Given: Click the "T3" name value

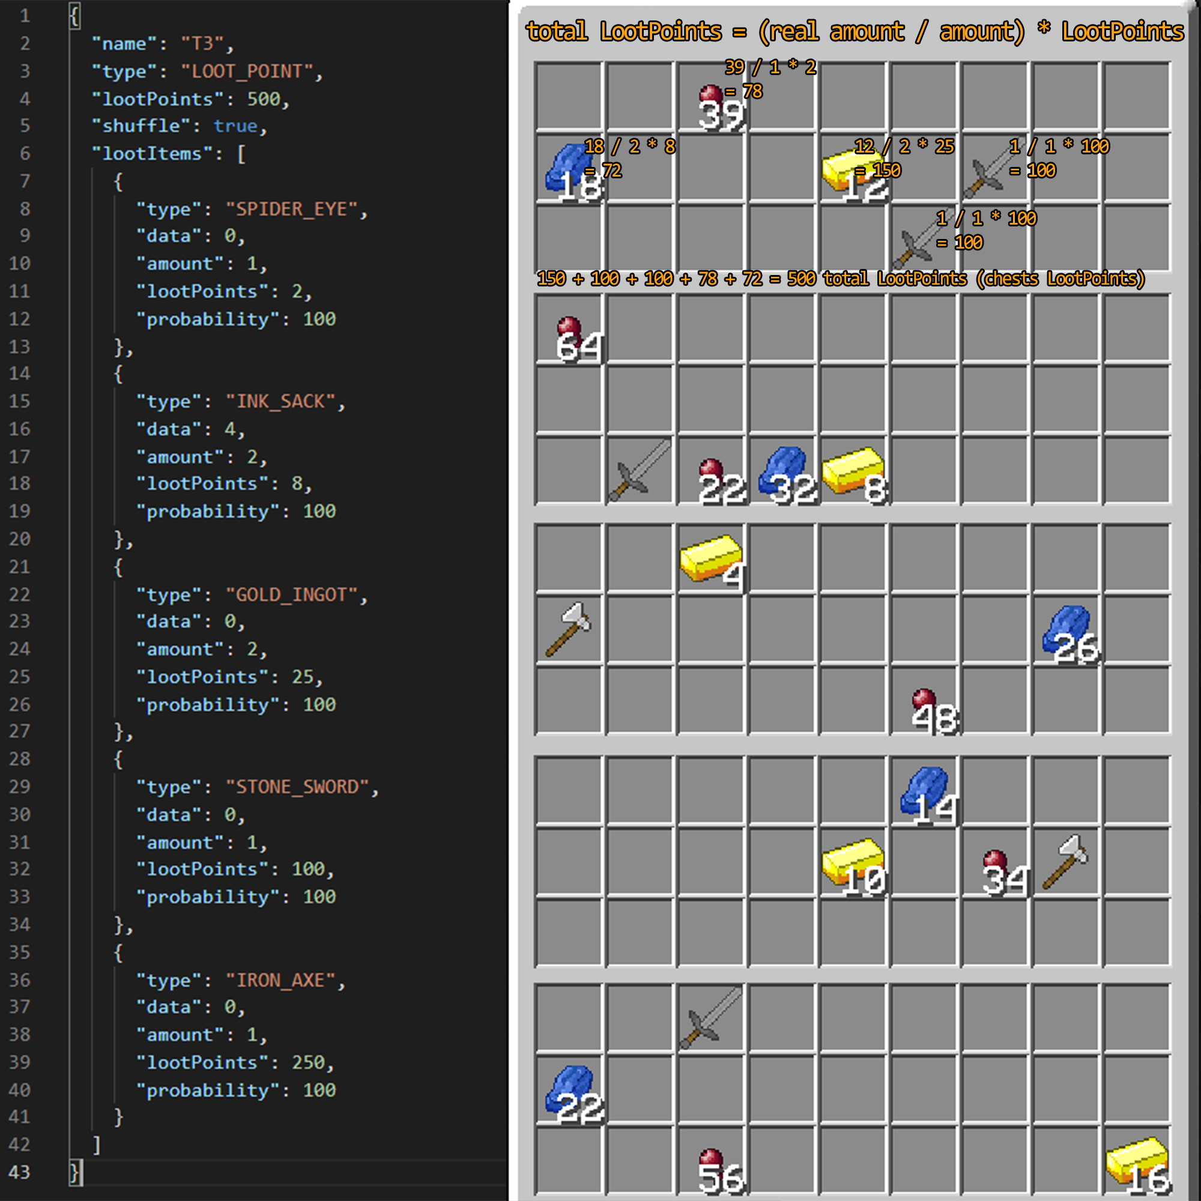Looking at the screenshot, I should pyautogui.click(x=202, y=43).
